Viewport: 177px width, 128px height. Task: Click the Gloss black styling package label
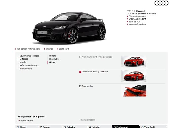tap(95, 71)
